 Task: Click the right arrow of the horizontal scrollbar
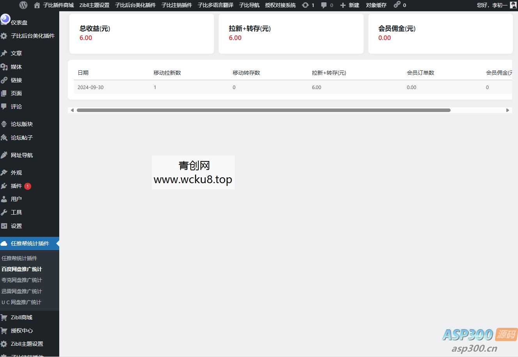click(507, 110)
